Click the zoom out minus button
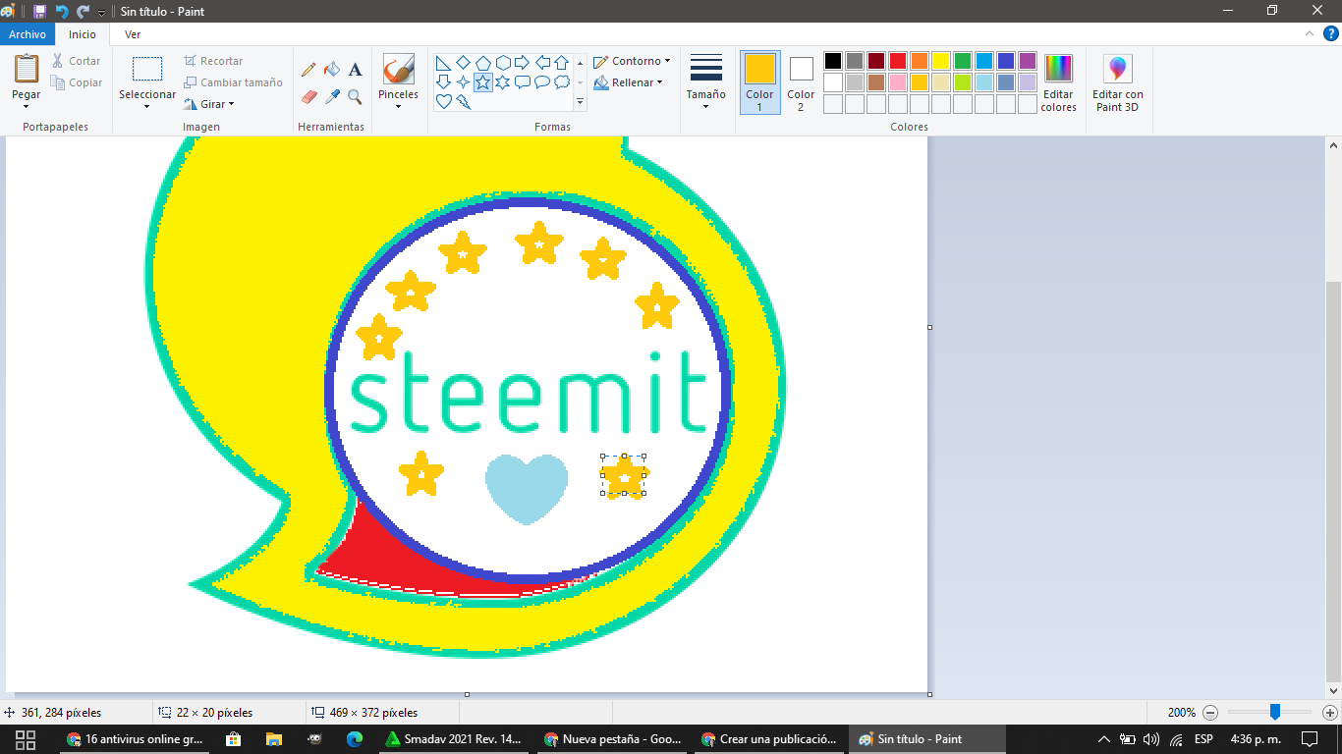Image resolution: width=1342 pixels, height=754 pixels. [1210, 713]
